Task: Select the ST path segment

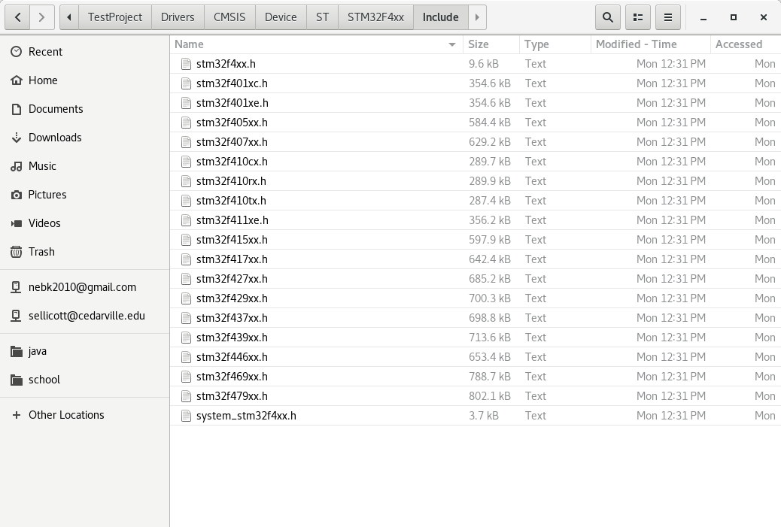Action: [322, 17]
